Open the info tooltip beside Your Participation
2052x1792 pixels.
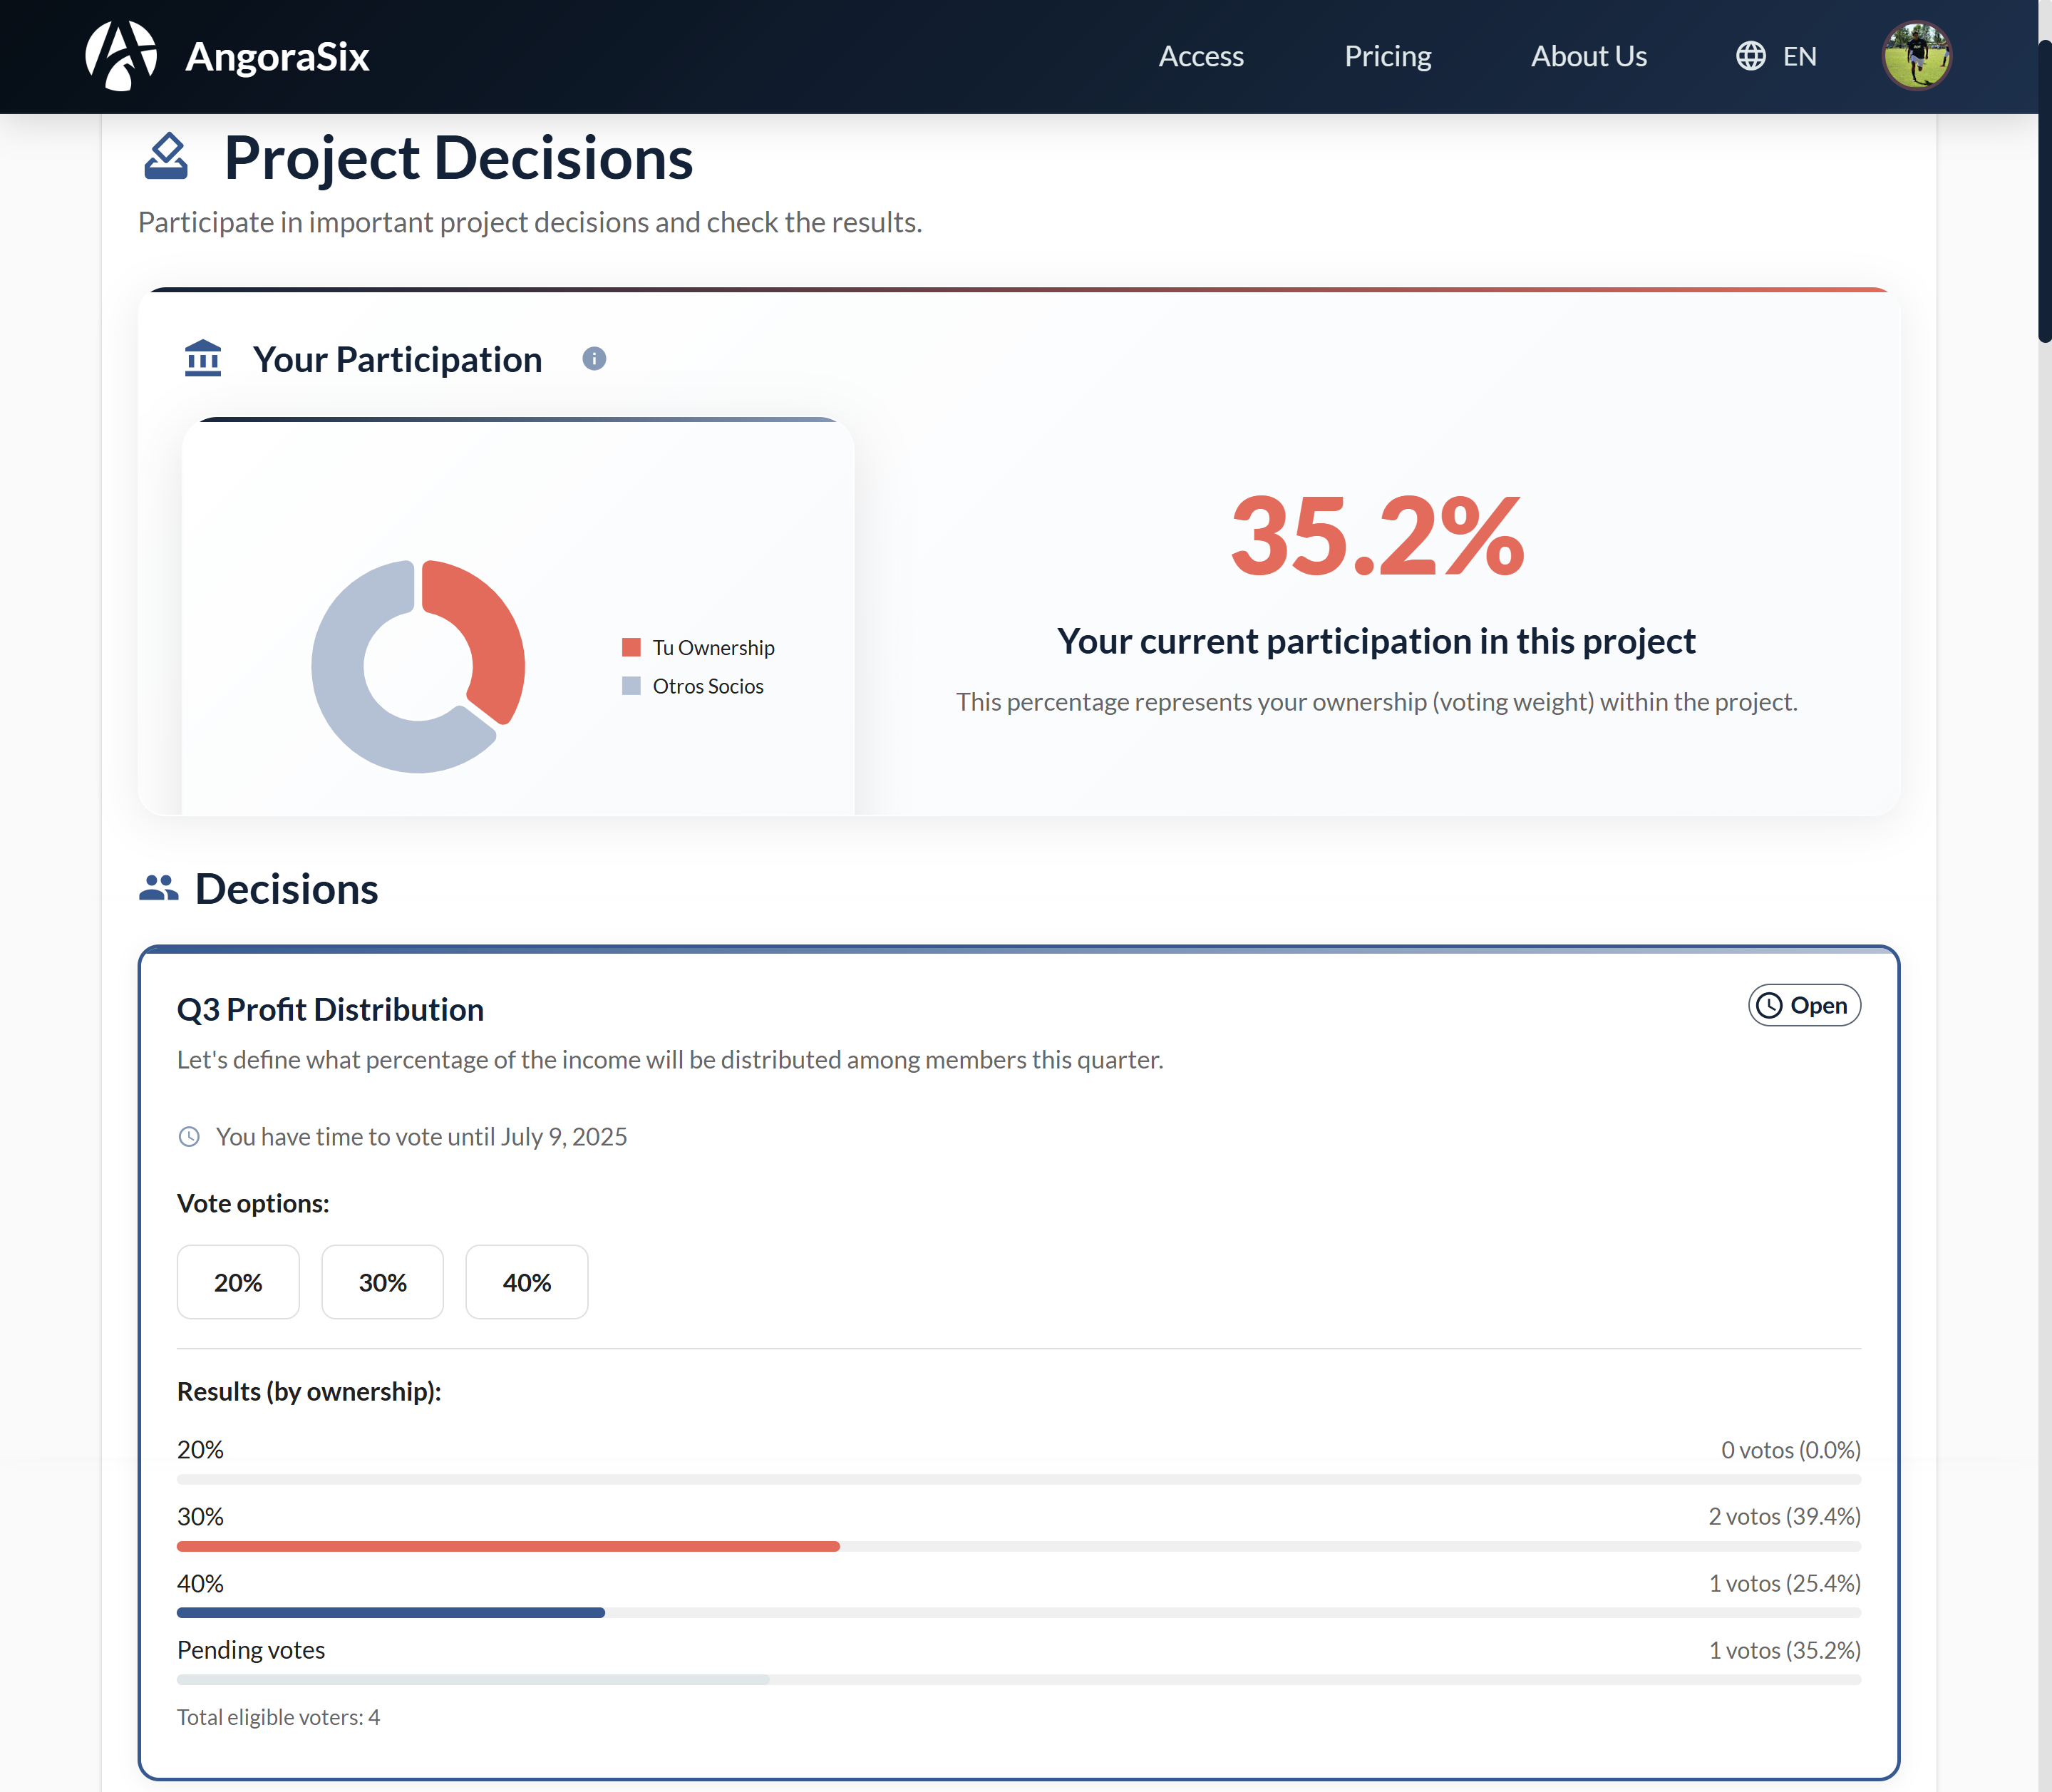click(x=594, y=358)
